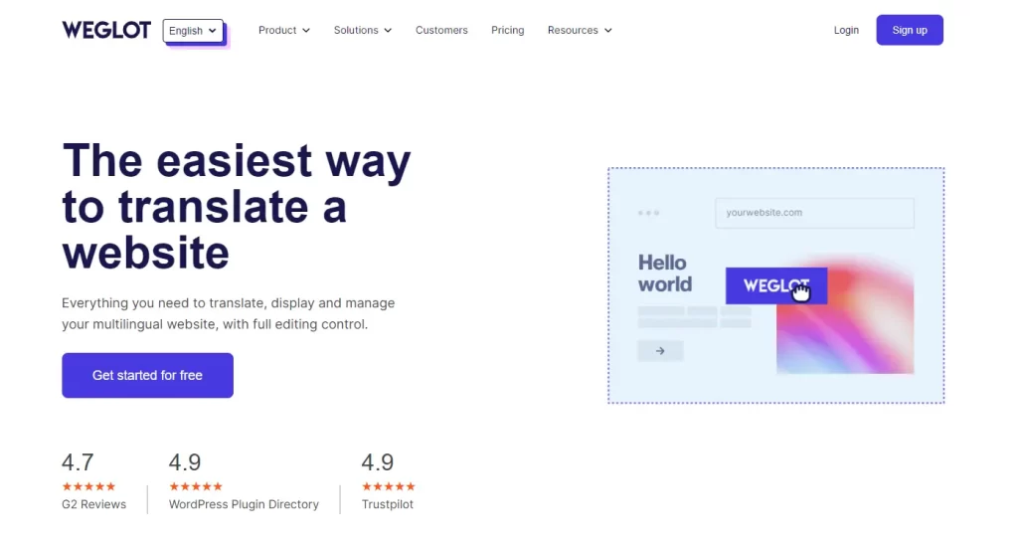The image size is (1018, 542).
Task: Click the three dots in mockup browser
Action: 648,213
